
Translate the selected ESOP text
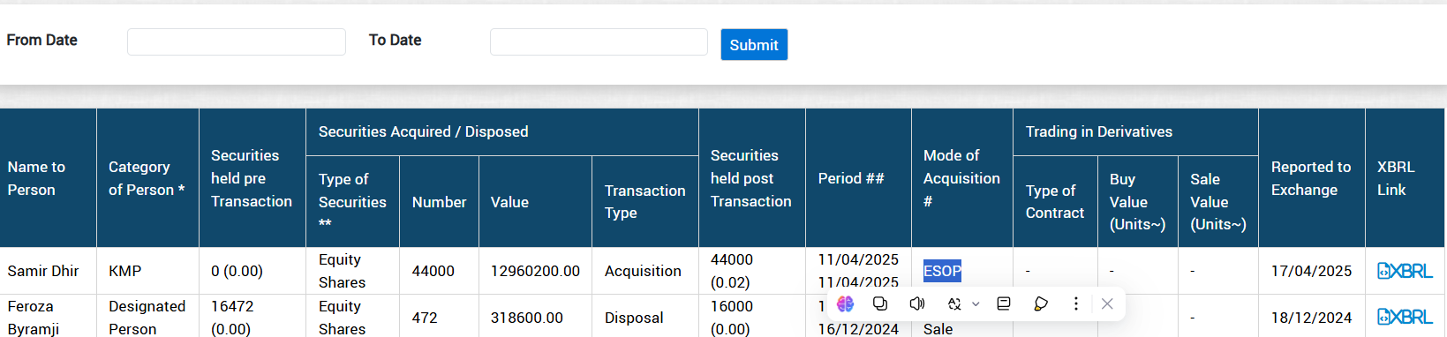click(954, 303)
